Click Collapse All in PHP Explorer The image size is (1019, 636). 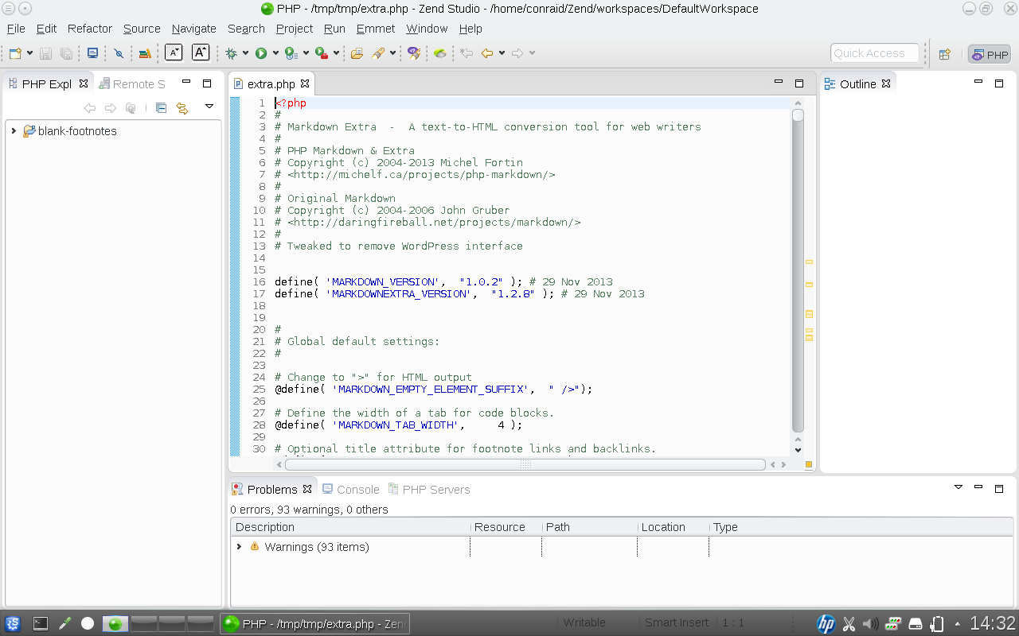pos(161,108)
